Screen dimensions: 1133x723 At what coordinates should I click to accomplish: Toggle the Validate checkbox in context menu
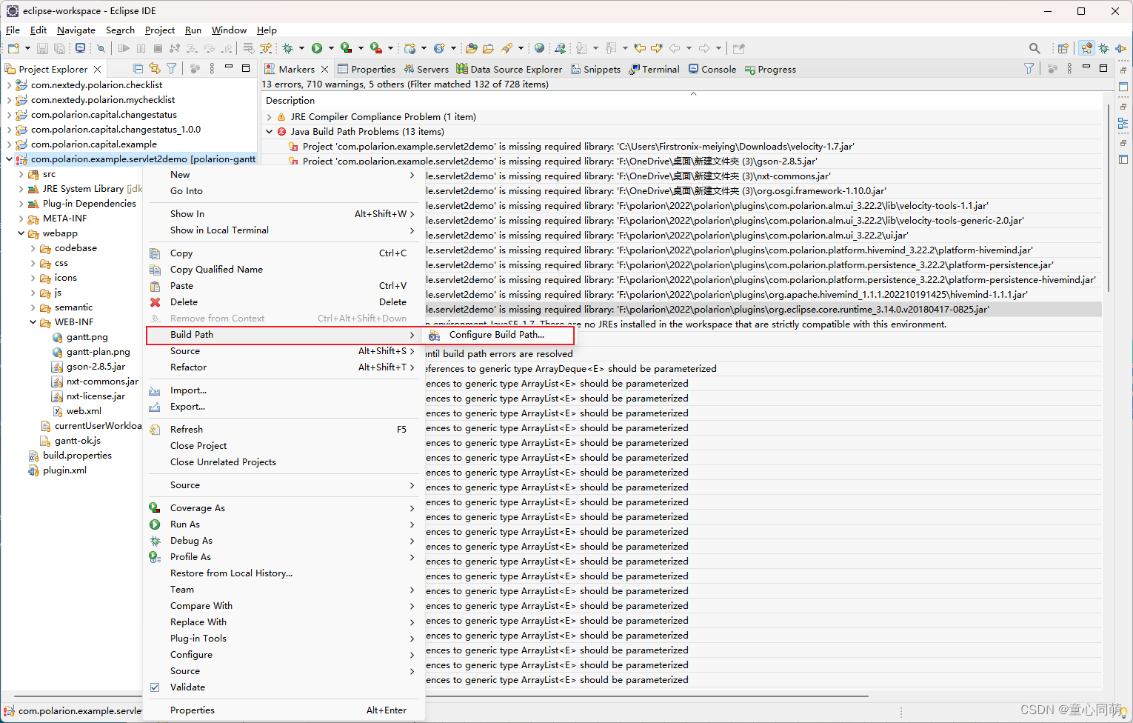click(155, 687)
